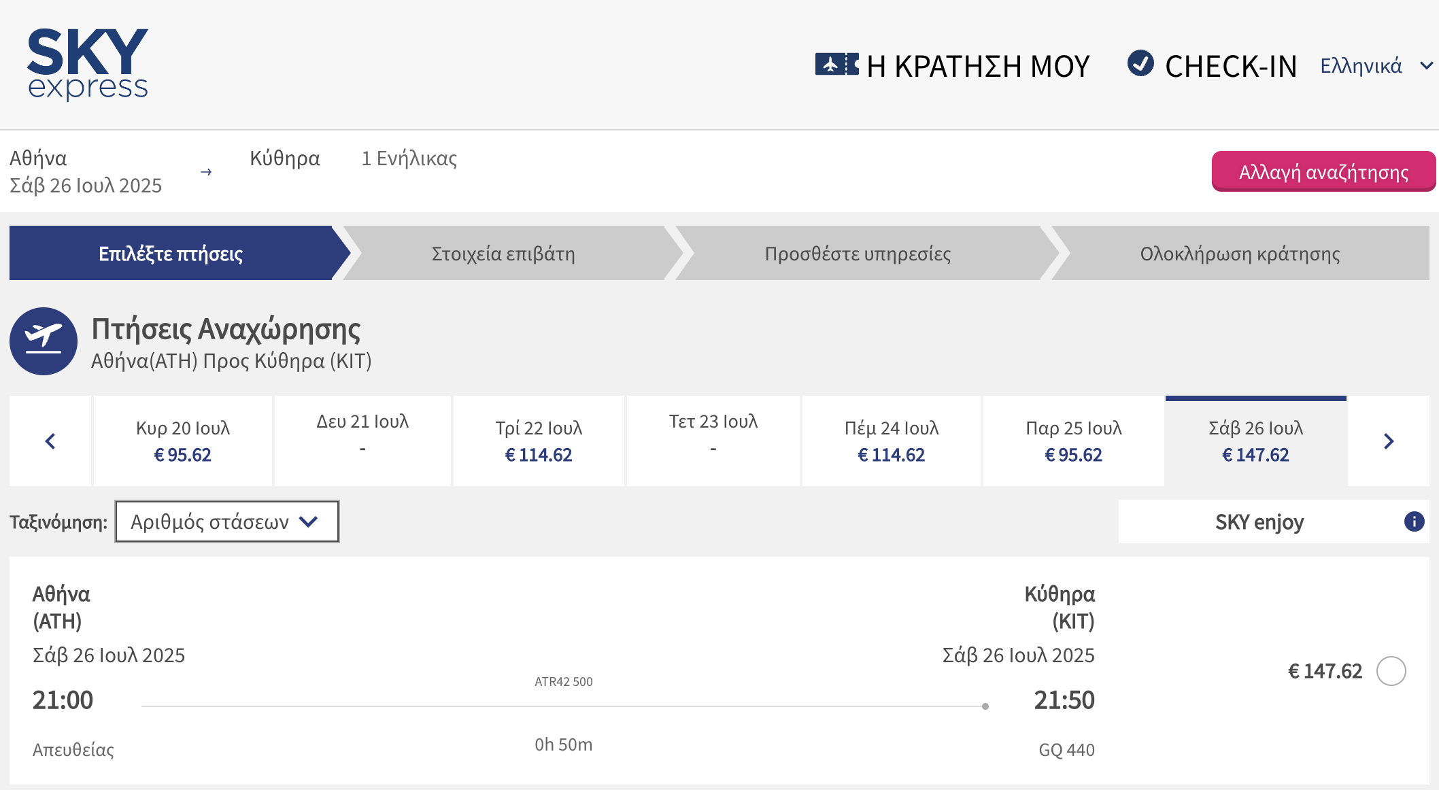The height and width of the screenshot is (790, 1439).
Task: Select the Τρί 22 Ιουλ date tab
Action: (x=539, y=441)
